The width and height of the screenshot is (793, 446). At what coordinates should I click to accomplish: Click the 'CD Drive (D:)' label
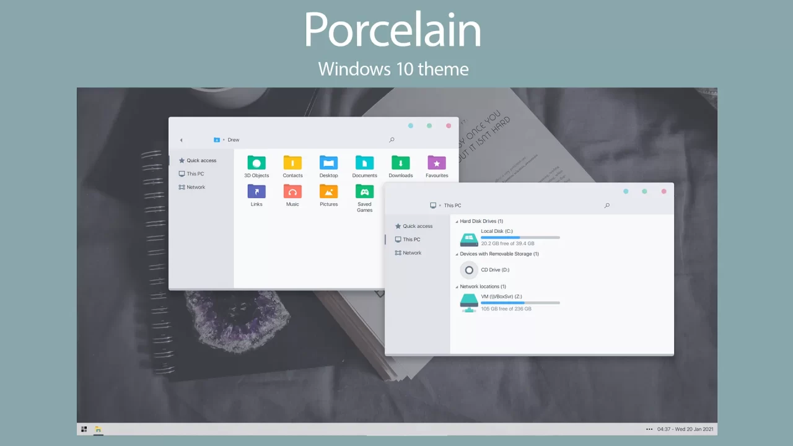(x=495, y=270)
